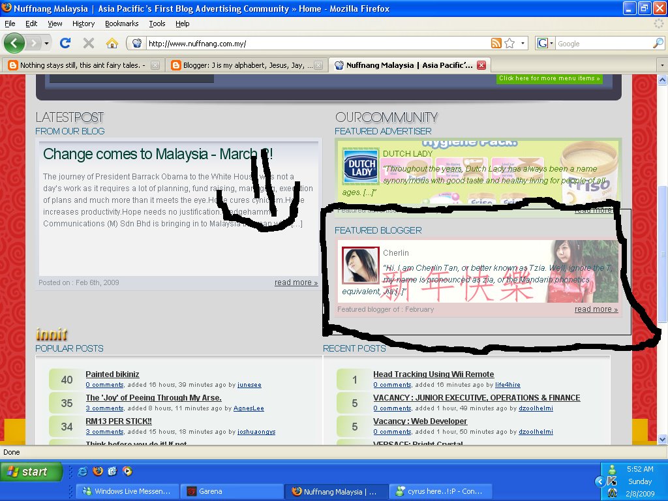Go back using the green Back arrow
668x501 pixels.
[14, 43]
